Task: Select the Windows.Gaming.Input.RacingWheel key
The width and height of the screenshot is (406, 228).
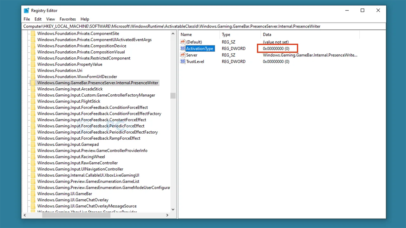Action: [71, 157]
